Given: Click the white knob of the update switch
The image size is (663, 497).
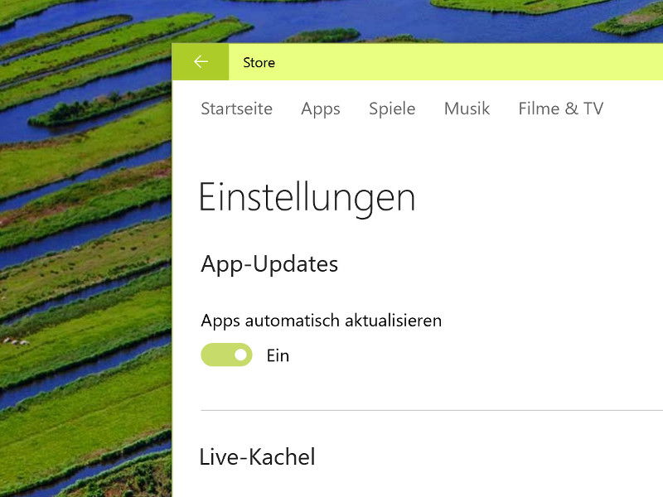Looking at the screenshot, I should [240, 355].
